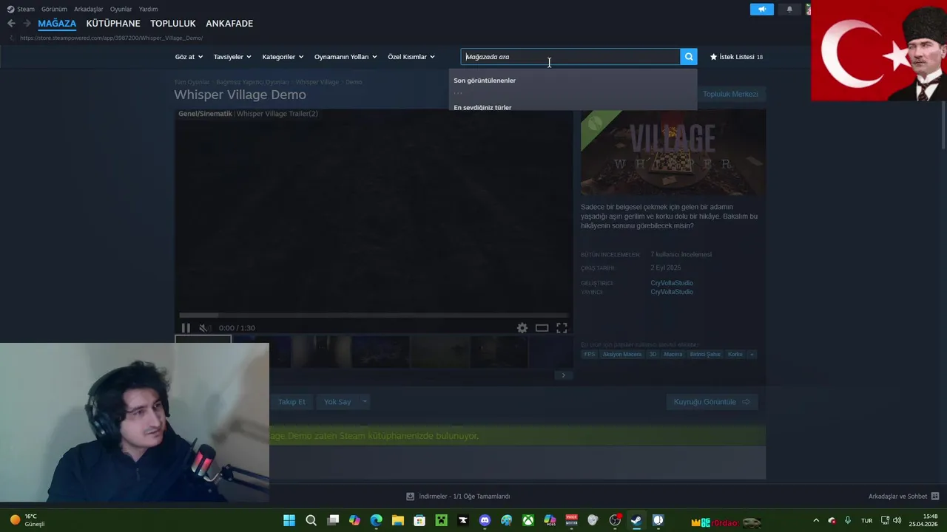947x532 pixels.
Task: Go back with the left arrow
Action: point(11,24)
